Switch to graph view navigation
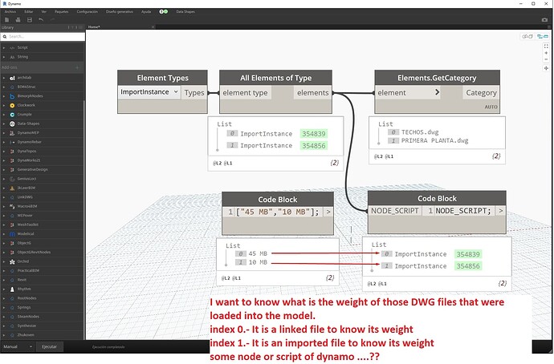This screenshot has width=554, height=364. coord(543,36)
